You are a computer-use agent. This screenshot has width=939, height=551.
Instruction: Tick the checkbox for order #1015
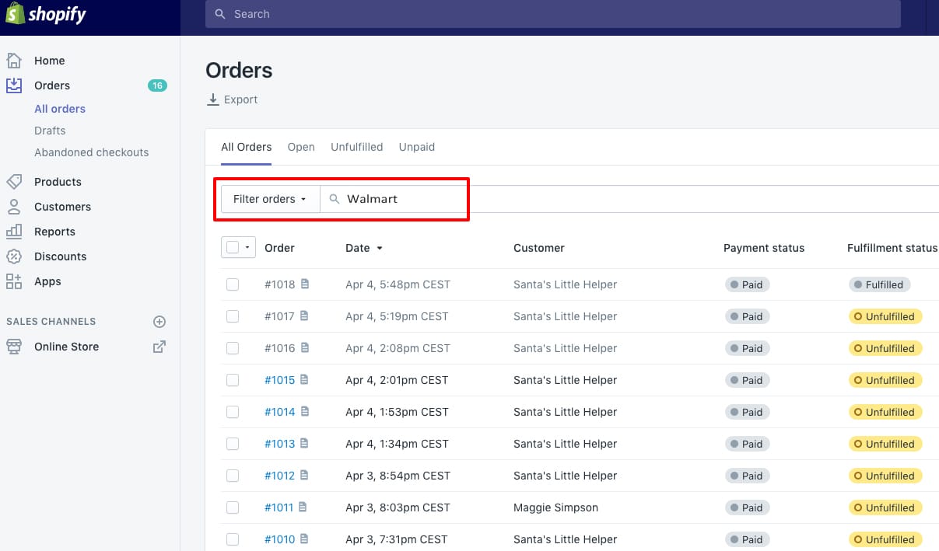click(233, 380)
